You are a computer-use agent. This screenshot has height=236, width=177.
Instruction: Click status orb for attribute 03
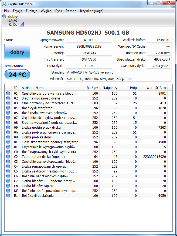tap(8, 103)
